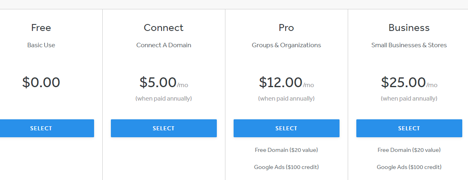Pick the Business plan SELECT button
The width and height of the screenshot is (468, 180).
(409, 128)
